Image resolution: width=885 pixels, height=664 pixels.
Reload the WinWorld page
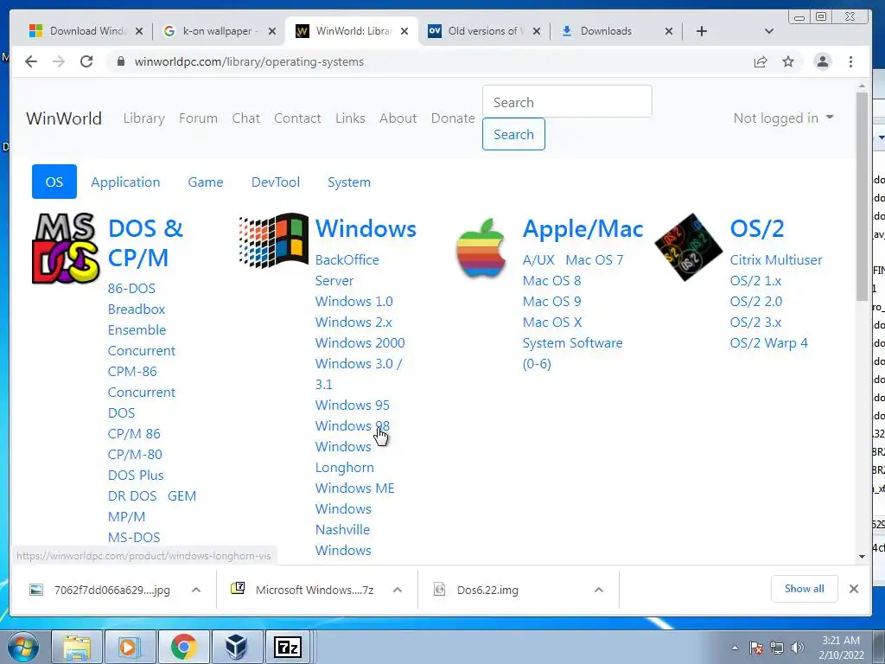(x=86, y=61)
